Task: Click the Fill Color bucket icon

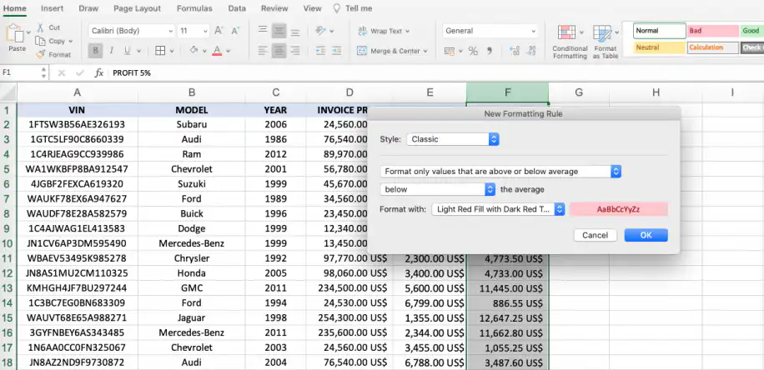Action: pos(194,50)
